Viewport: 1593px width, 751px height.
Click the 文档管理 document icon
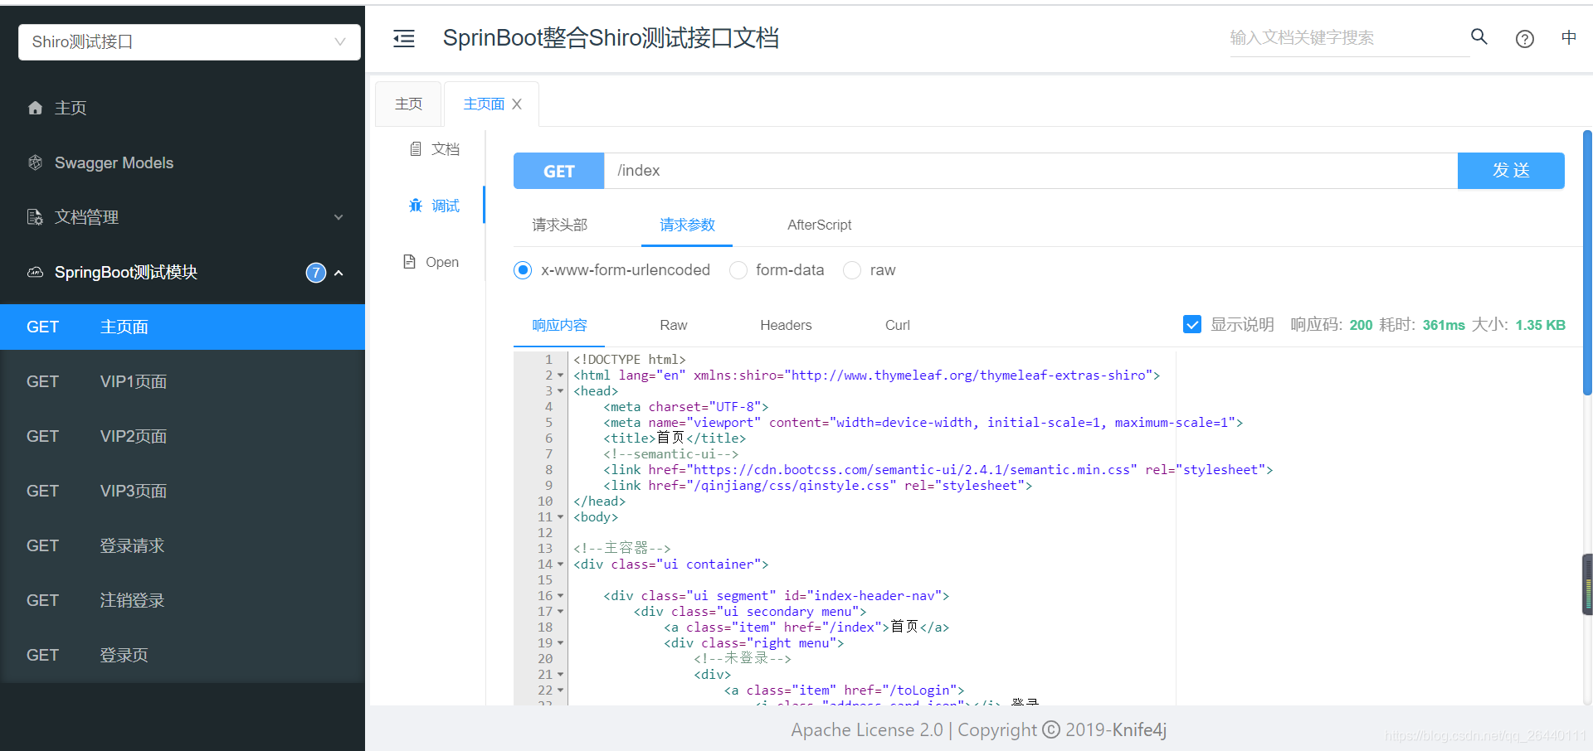point(35,217)
